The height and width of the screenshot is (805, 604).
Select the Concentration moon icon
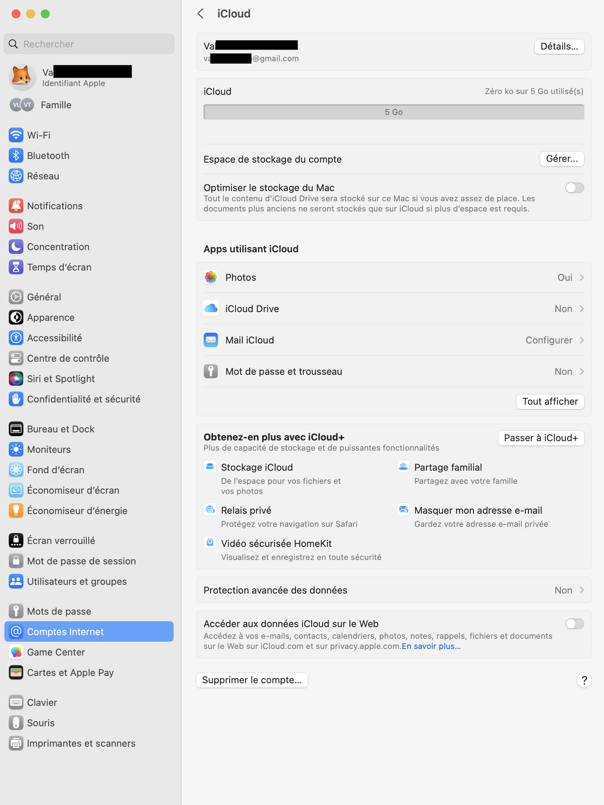click(x=16, y=247)
